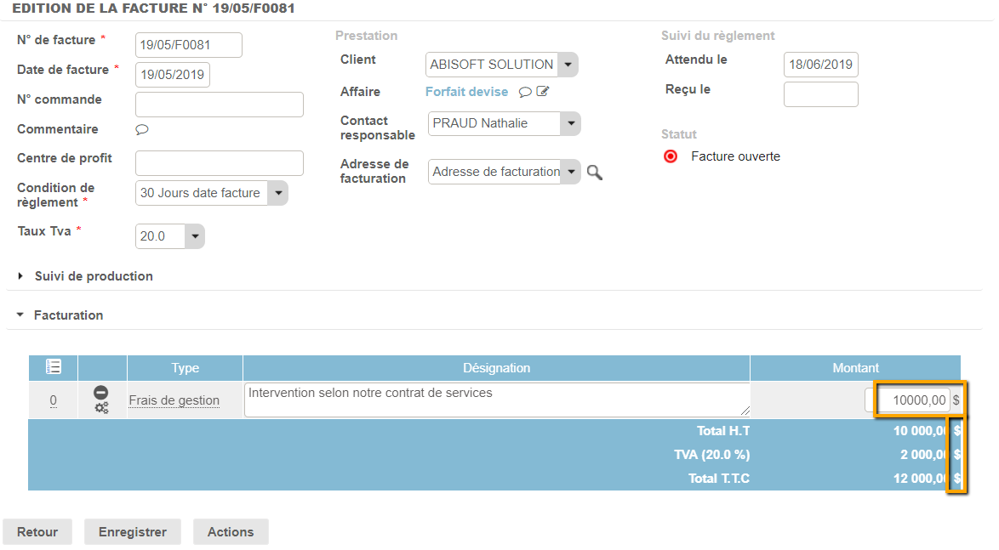Click the magnifier next to Adresse de facturation

click(x=595, y=173)
